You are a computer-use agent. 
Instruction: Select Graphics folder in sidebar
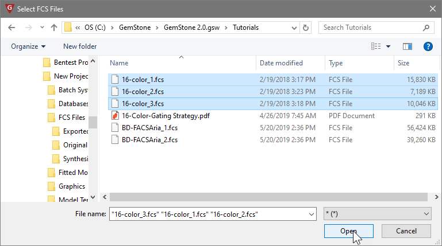[x=67, y=186]
